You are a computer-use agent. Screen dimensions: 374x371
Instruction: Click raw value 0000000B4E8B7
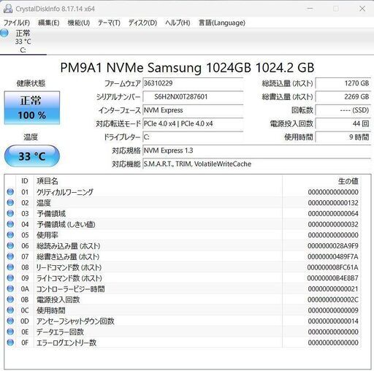coord(332,278)
